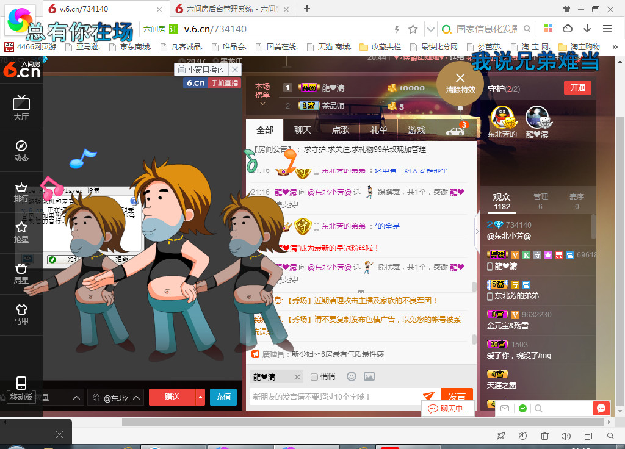The width and height of the screenshot is (625, 449).
Task: Collapse the chat split handle arrow
Action: (x=361, y=292)
